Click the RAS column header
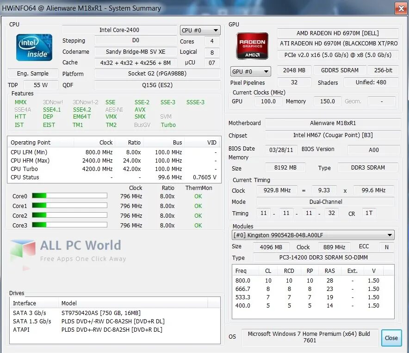 pyautogui.click(x=330, y=271)
